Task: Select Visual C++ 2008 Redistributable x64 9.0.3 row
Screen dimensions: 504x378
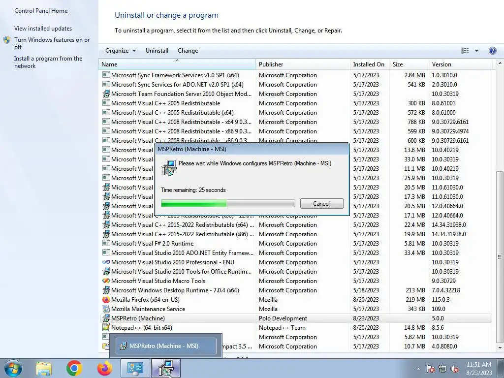Action: coord(295,122)
